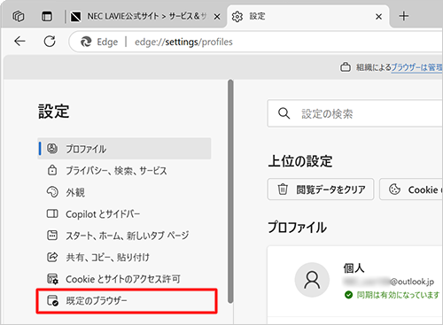
Task: Click the share icon beside 共有
Action: [52, 257]
